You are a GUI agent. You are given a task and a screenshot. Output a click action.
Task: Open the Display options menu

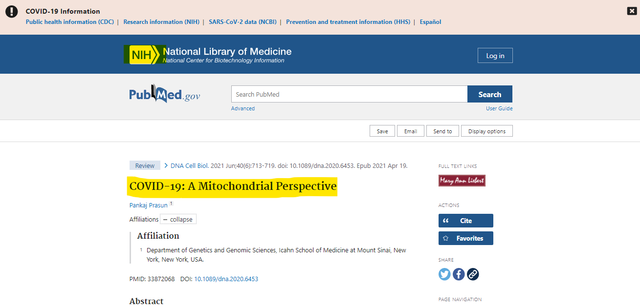[x=487, y=131]
